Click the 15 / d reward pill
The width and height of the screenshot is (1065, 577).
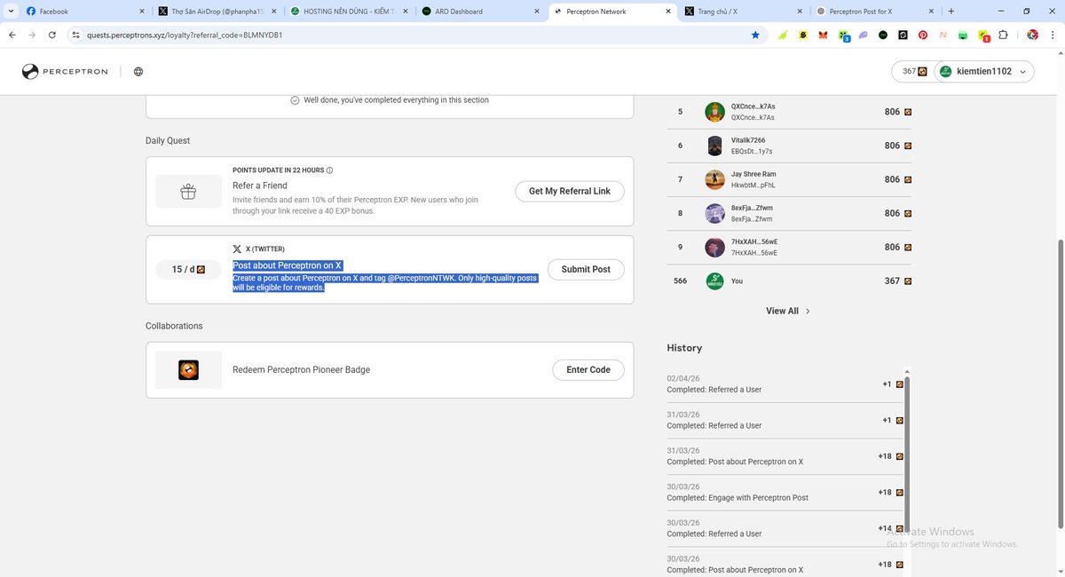pyautogui.click(x=188, y=269)
